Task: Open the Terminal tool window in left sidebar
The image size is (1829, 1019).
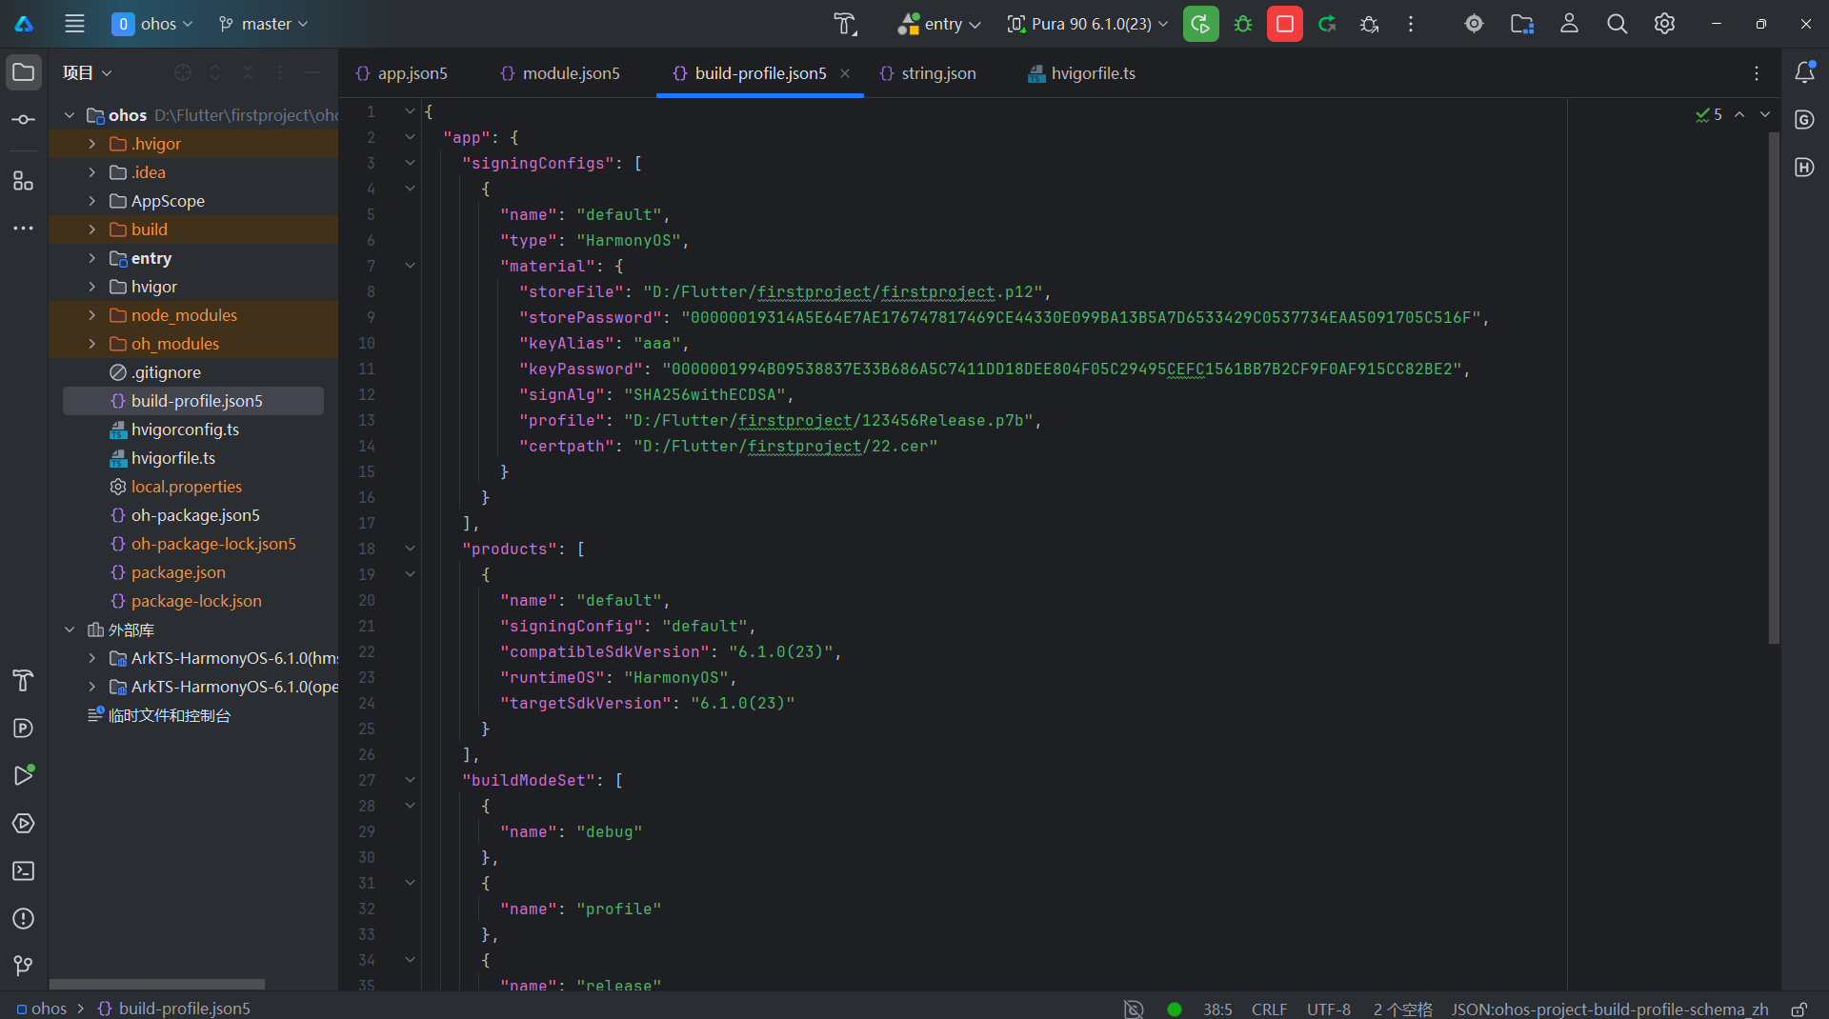Action: [24, 871]
